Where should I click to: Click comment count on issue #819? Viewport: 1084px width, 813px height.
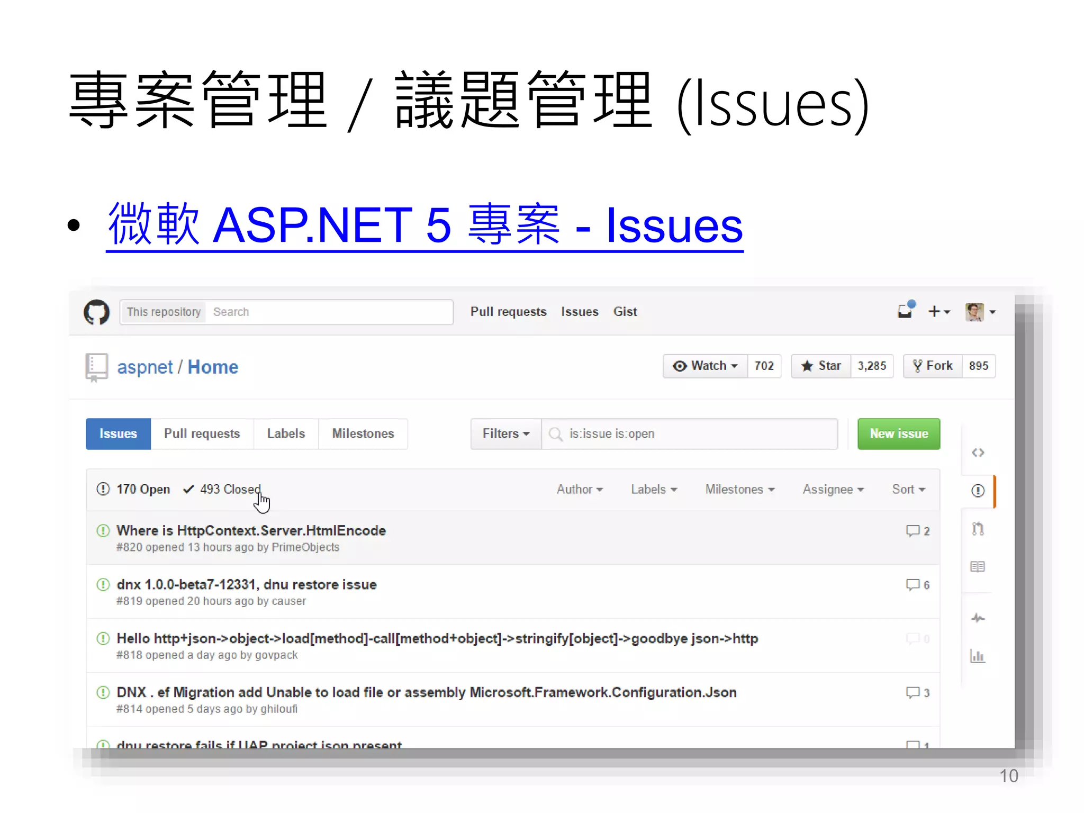(918, 585)
